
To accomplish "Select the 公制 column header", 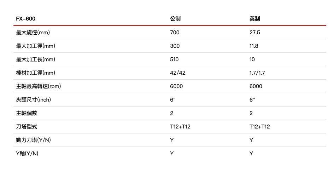I will point(175,19).
